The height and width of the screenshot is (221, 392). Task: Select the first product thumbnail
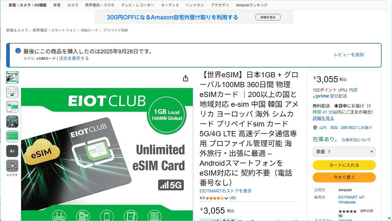pos(12,77)
